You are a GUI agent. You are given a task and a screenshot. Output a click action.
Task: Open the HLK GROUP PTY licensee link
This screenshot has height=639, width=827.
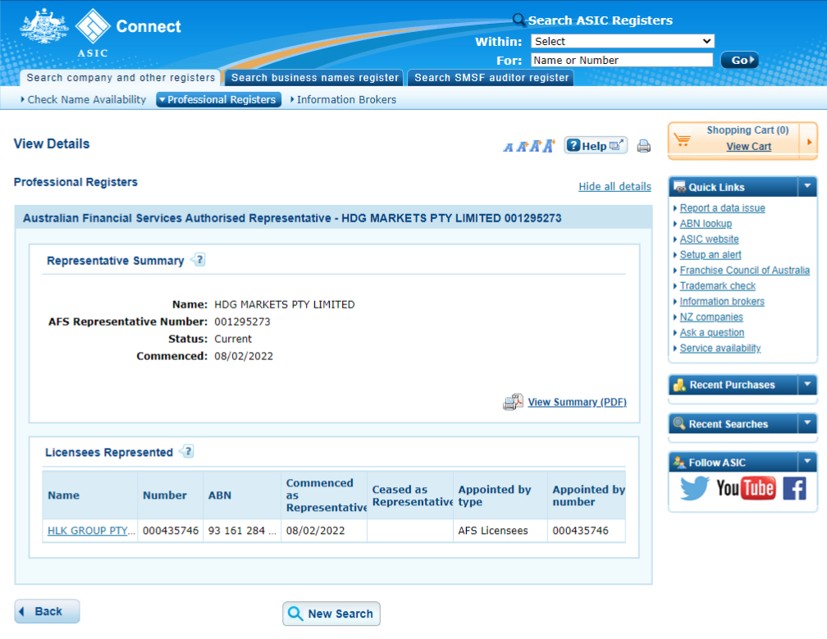[x=89, y=531]
